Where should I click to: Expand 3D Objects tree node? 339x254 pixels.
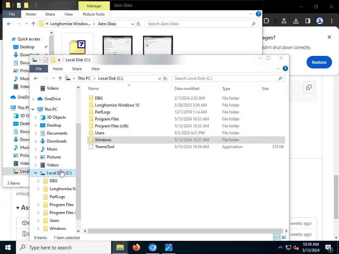pyautogui.click(x=36, y=117)
